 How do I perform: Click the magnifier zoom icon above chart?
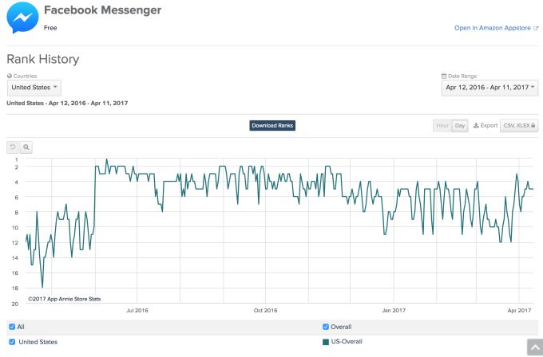(26, 147)
